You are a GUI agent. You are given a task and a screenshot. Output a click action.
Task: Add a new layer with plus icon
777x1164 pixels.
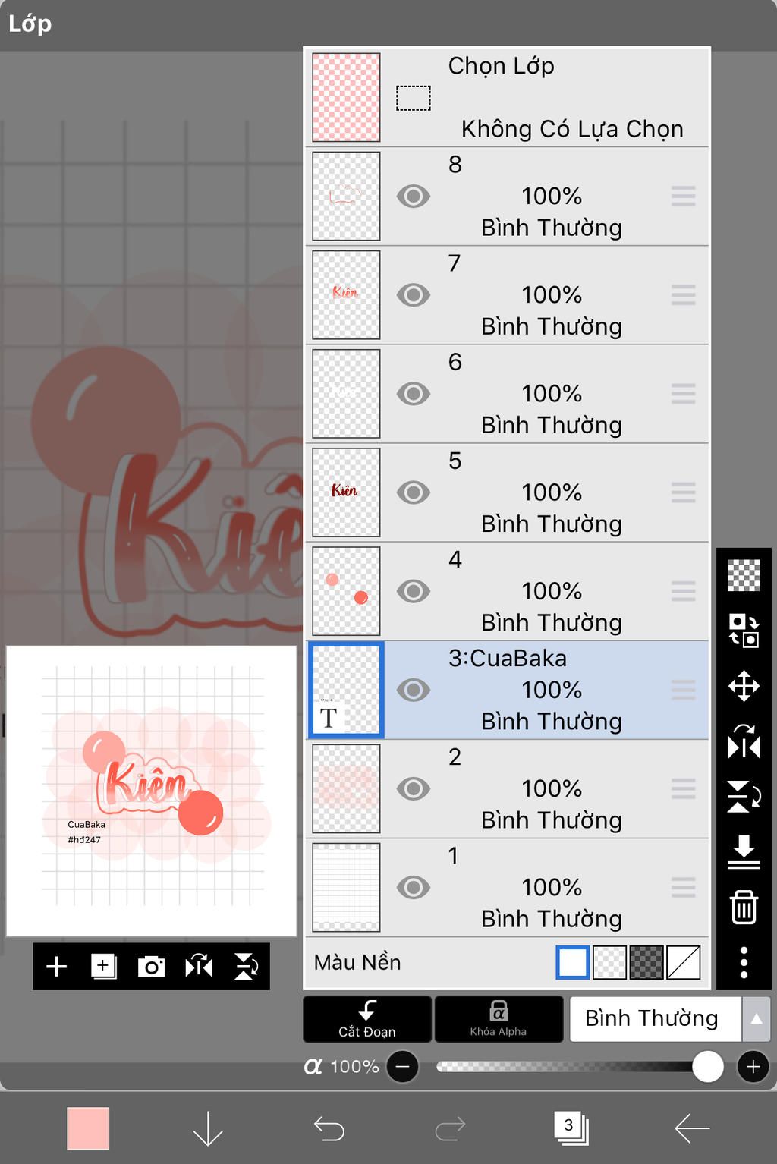[57, 966]
